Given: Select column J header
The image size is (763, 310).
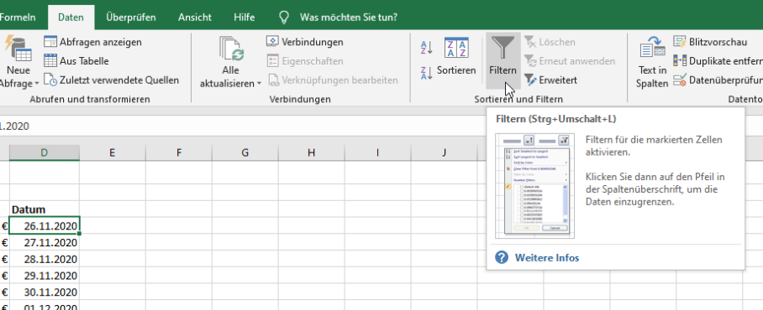Looking at the screenshot, I should (444, 152).
